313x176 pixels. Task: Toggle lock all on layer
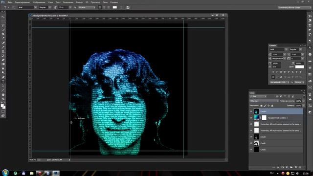pyautogui.click(x=272, y=106)
